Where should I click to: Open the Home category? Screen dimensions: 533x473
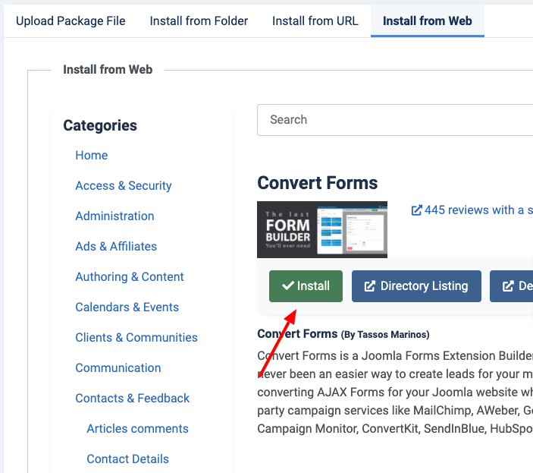coord(92,155)
